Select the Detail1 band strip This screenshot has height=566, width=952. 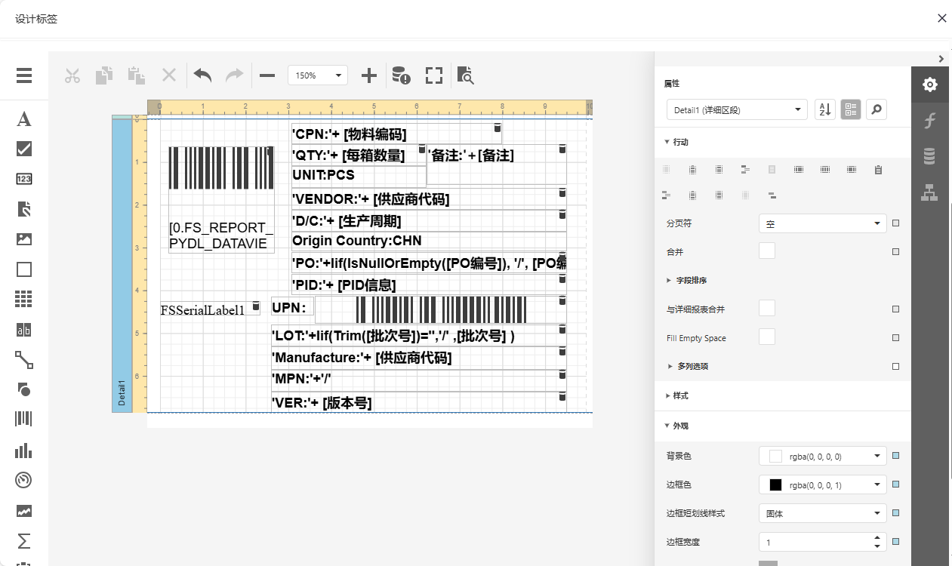tap(122, 266)
